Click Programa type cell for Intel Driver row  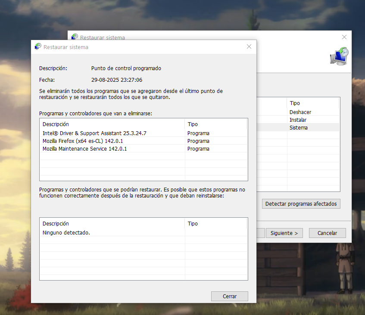pos(198,133)
